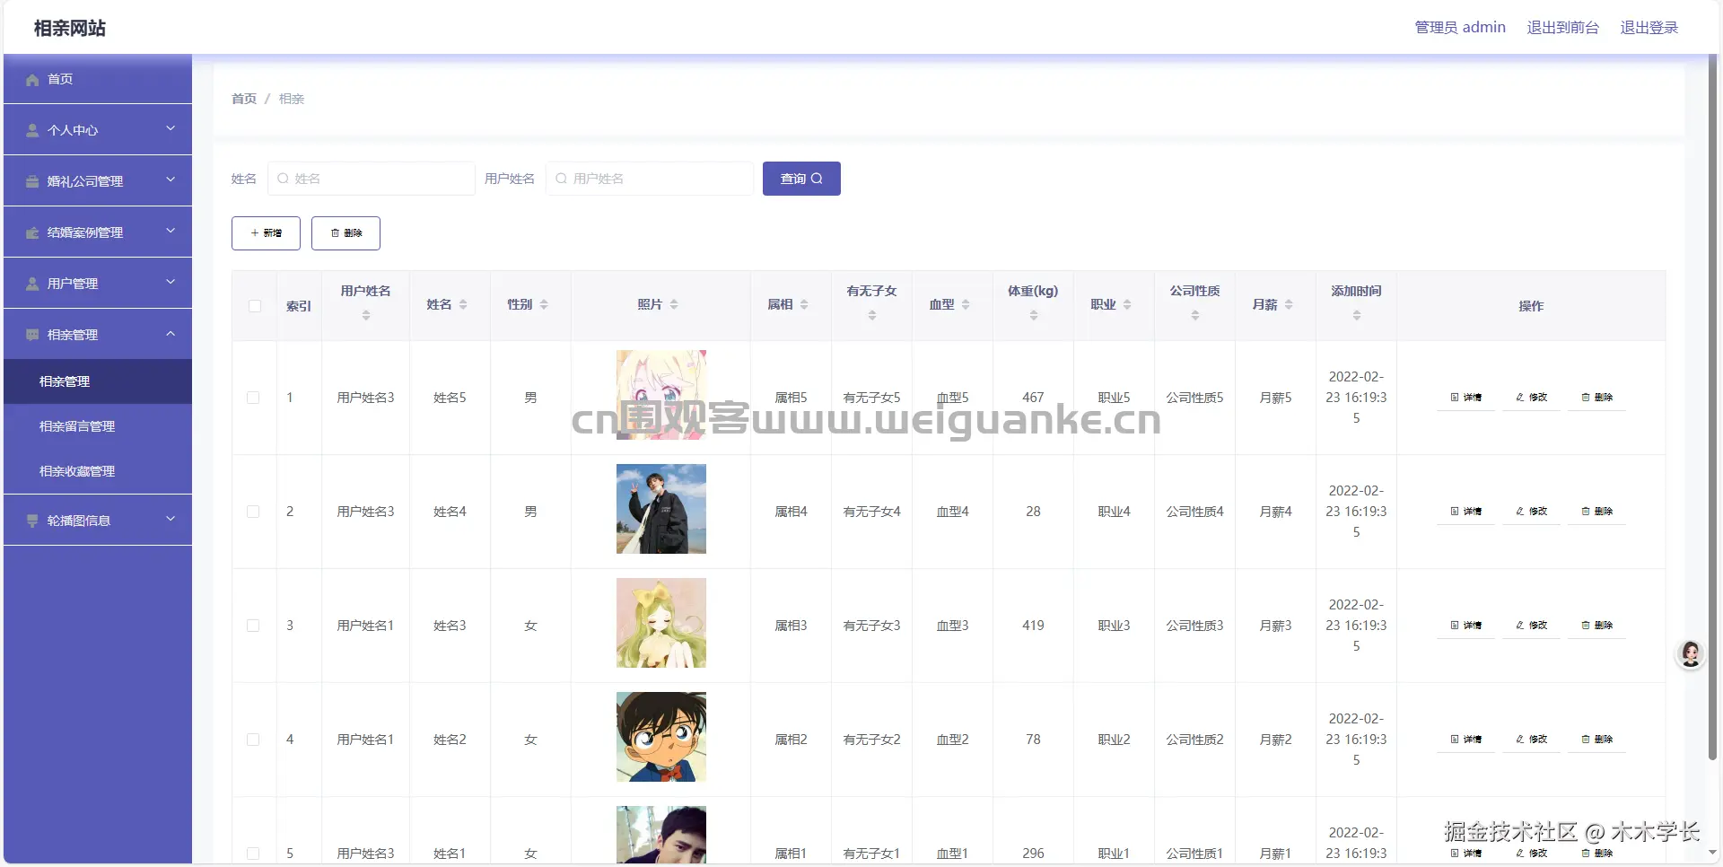The width and height of the screenshot is (1723, 867).
Task: Select the 姓名4 row checkbox
Action: [x=253, y=512]
